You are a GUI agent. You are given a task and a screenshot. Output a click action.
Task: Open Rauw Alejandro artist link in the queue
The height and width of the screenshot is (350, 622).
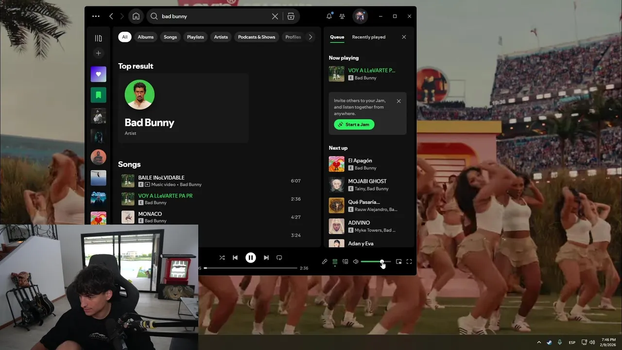[x=369, y=210]
